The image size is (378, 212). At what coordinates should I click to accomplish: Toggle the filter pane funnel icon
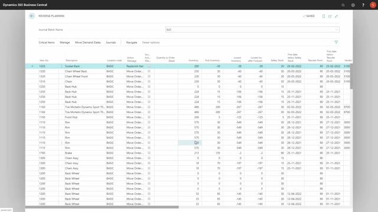(336, 42)
